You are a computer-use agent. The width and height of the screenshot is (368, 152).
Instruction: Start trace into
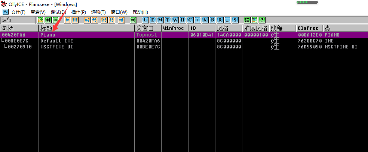click(x=104, y=20)
